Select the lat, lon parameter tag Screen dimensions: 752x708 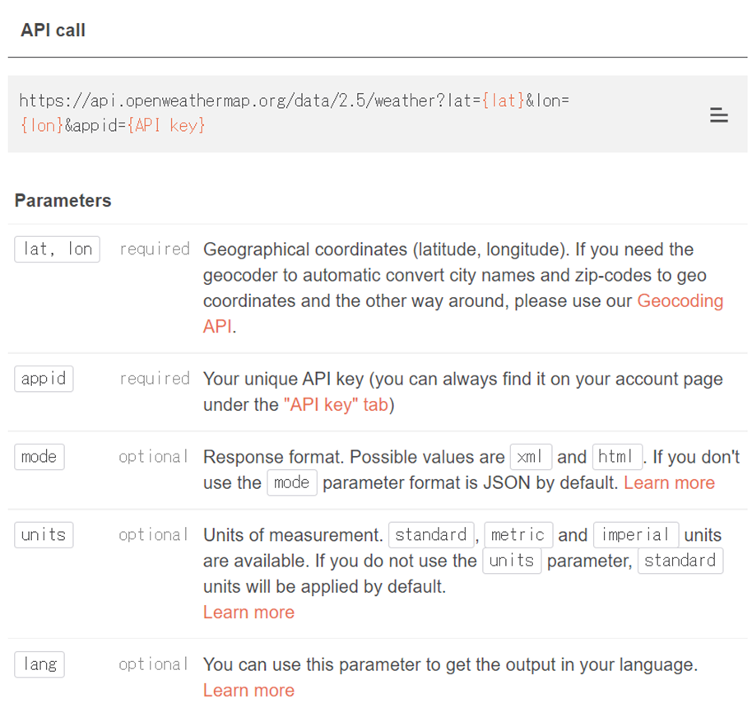tap(57, 249)
